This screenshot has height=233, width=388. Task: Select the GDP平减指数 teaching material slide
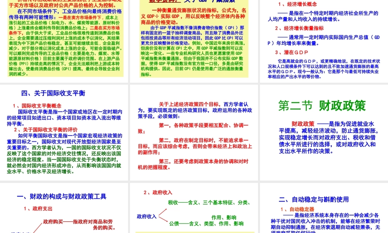[194, 39]
